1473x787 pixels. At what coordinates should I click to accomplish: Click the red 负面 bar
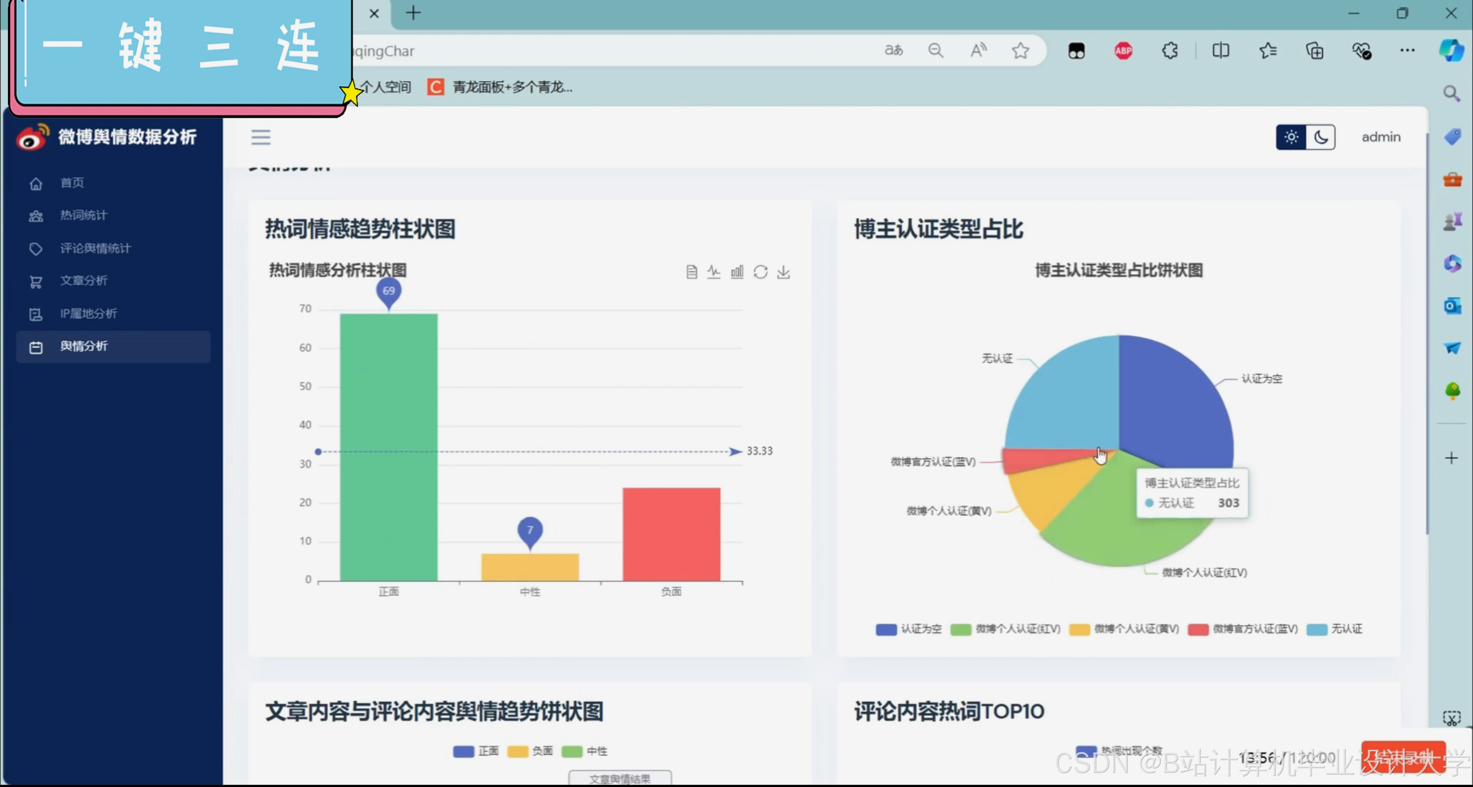pyautogui.click(x=671, y=535)
